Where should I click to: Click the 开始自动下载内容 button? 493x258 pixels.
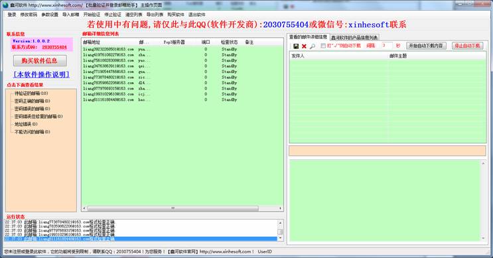426,46
